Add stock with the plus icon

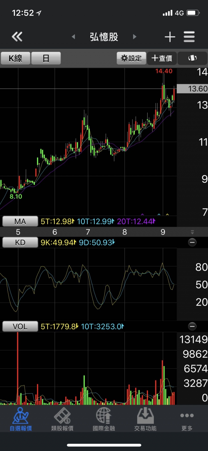point(170,37)
